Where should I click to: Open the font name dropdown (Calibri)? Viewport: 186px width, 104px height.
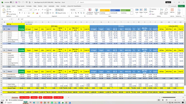pyautogui.click(x=30, y=10)
